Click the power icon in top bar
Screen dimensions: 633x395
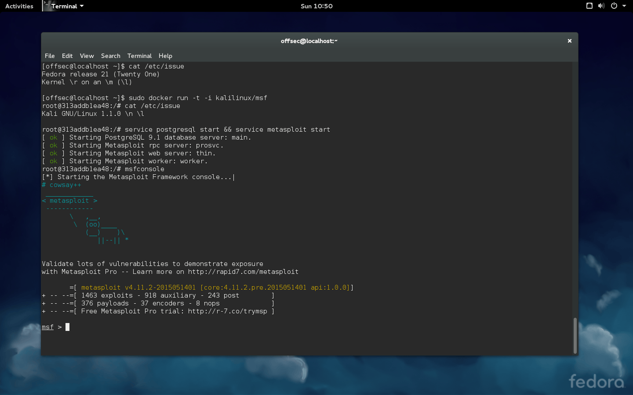tap(614, 6)
